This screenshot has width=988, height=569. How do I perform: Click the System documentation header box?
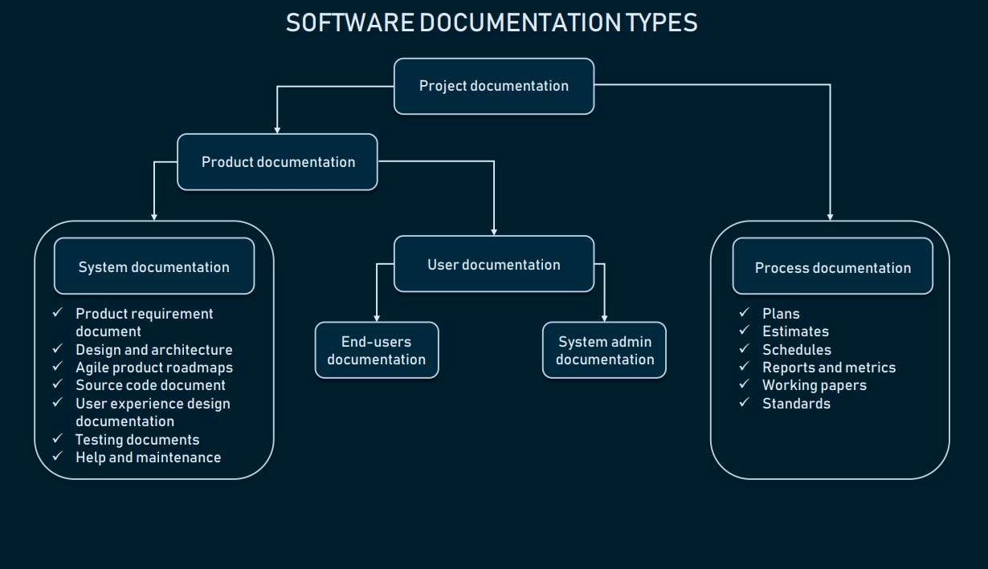click(x=154, y=267)
